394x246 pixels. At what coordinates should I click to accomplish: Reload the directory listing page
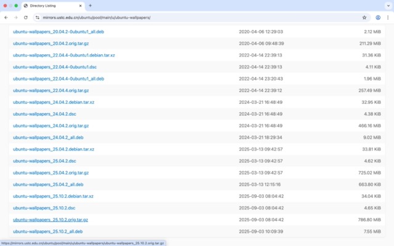[25, 17]
